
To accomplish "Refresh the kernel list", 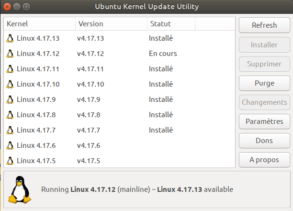I will [264, 25].
